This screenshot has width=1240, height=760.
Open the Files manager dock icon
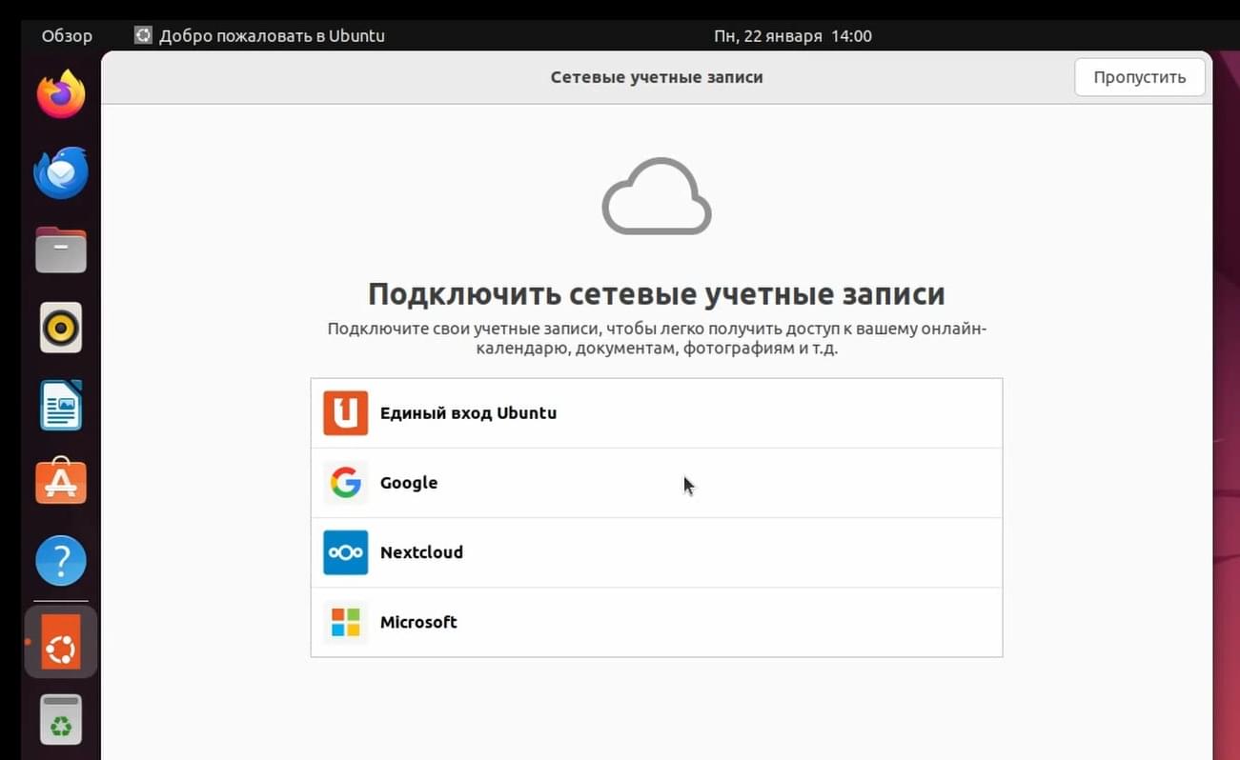point(61,250)
